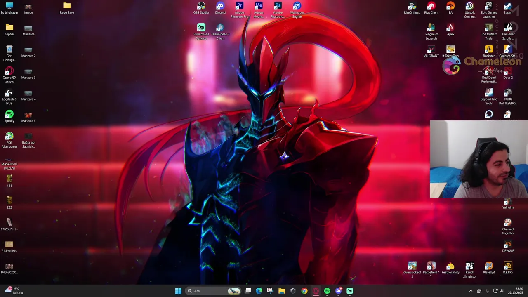The image size is (528, 297).
Task: Select the Steam desktop icon
Action: tap(508, 8)
